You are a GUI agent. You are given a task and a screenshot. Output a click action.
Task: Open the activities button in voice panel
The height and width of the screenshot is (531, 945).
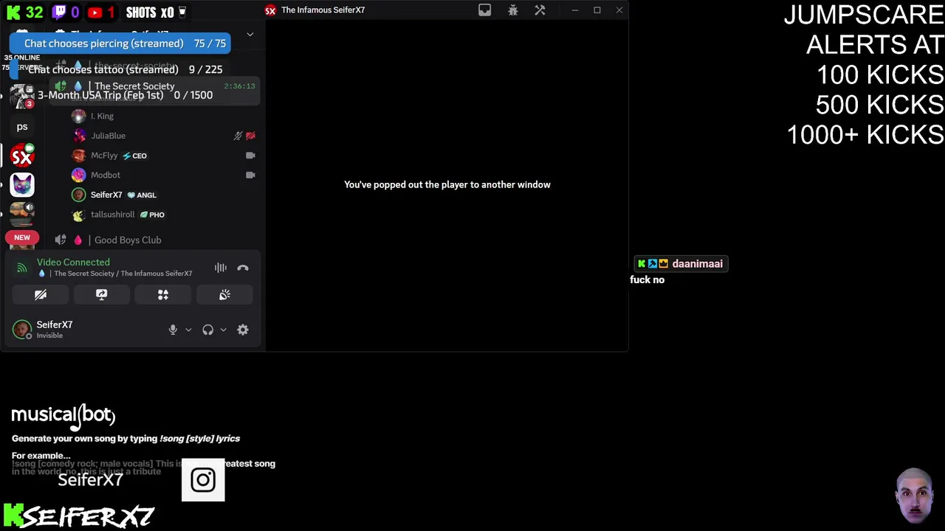163,294
